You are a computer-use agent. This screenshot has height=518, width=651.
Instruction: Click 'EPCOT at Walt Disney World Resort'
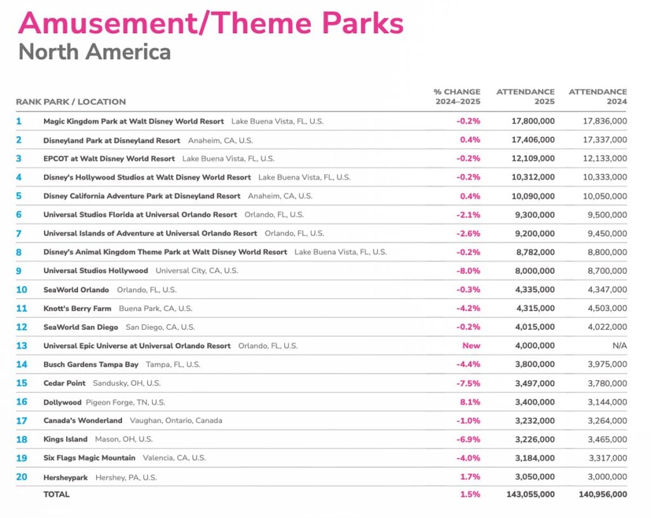click(109, 159)
